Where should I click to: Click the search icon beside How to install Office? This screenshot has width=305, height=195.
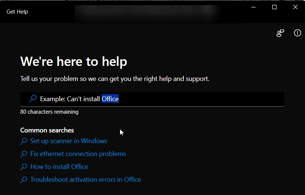click(24, 167)
